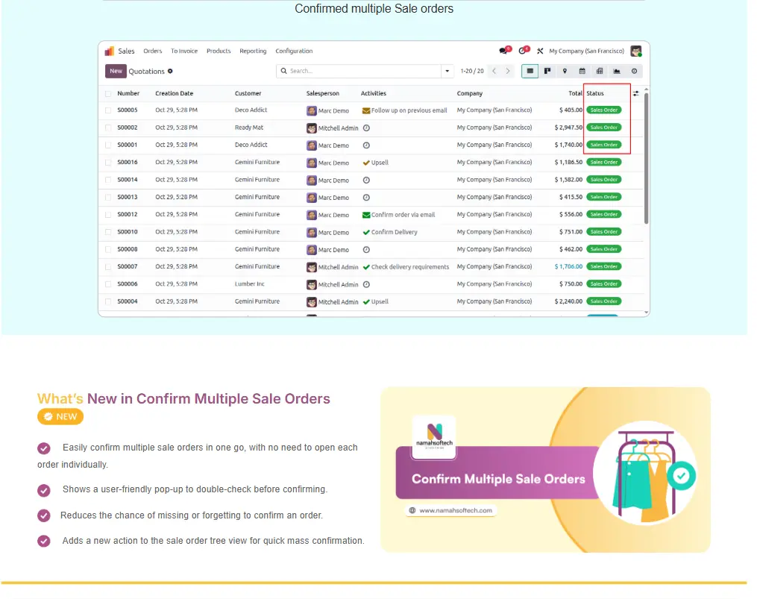
Task: Tick the checkbox for order S00016
Action: point(108,163)
